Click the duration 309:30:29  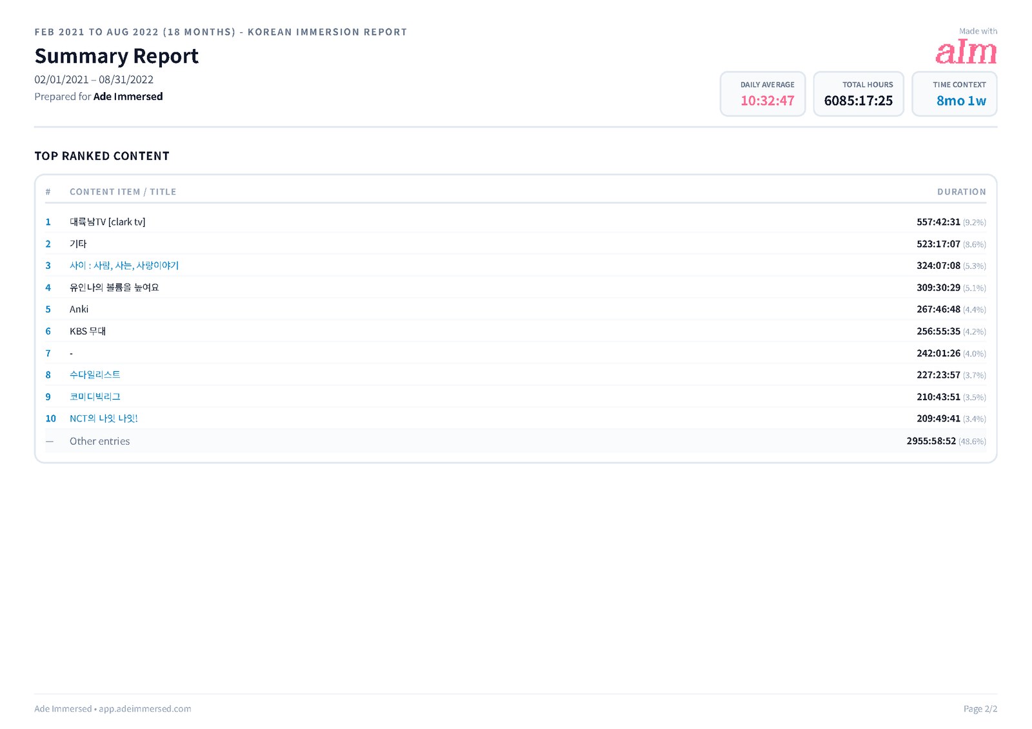[x=938, y=287]
